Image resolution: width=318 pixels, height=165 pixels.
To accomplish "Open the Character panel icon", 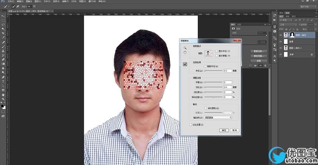I will pos(275,56).
